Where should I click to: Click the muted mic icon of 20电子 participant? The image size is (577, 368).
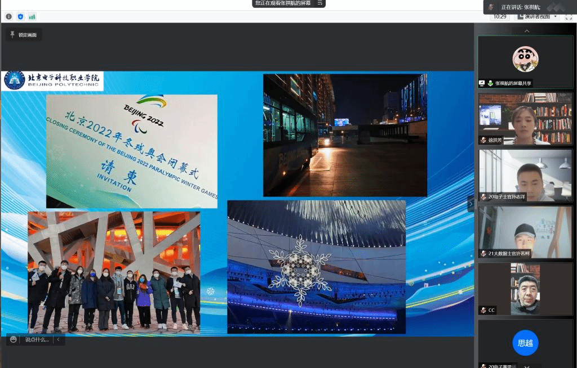(483, 366)
